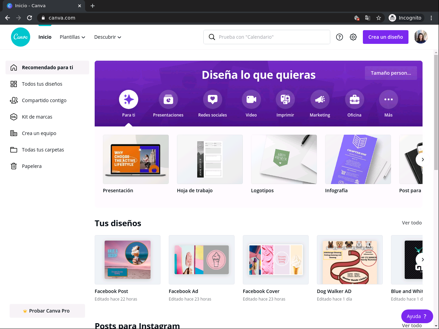Click the Crea un diseño button
The width and height of the screenshot is (439, 329).
[385, 37]
